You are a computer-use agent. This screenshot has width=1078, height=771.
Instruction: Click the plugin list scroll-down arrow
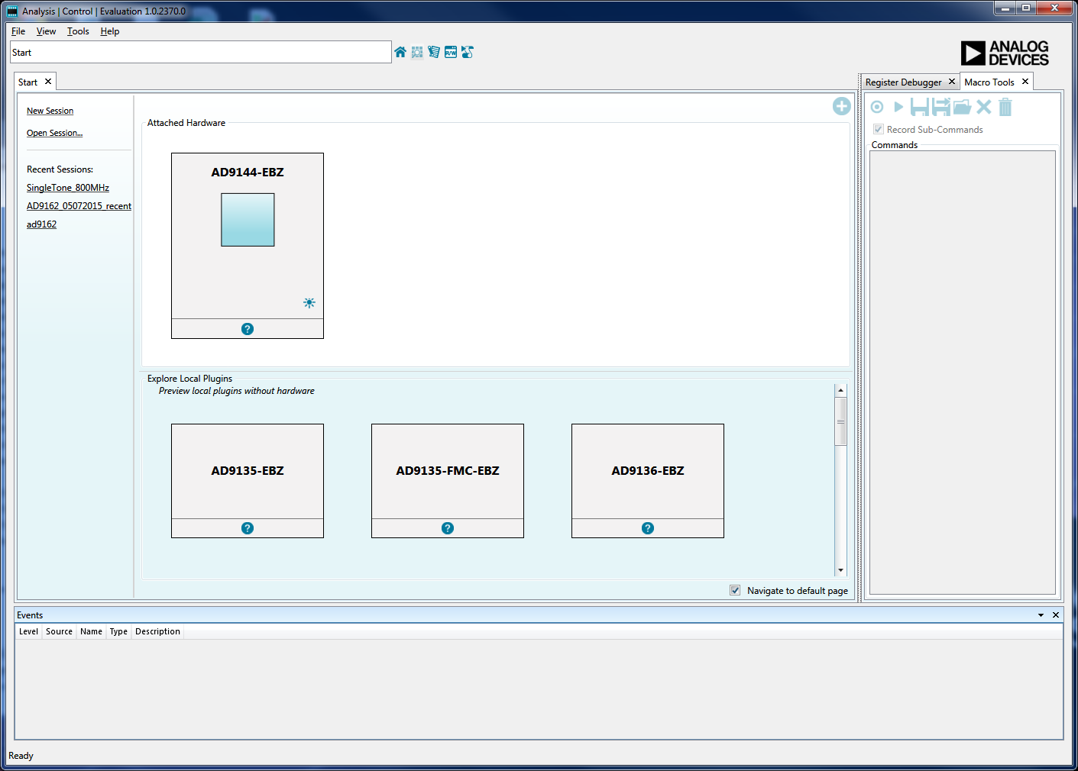coord(840,570)
